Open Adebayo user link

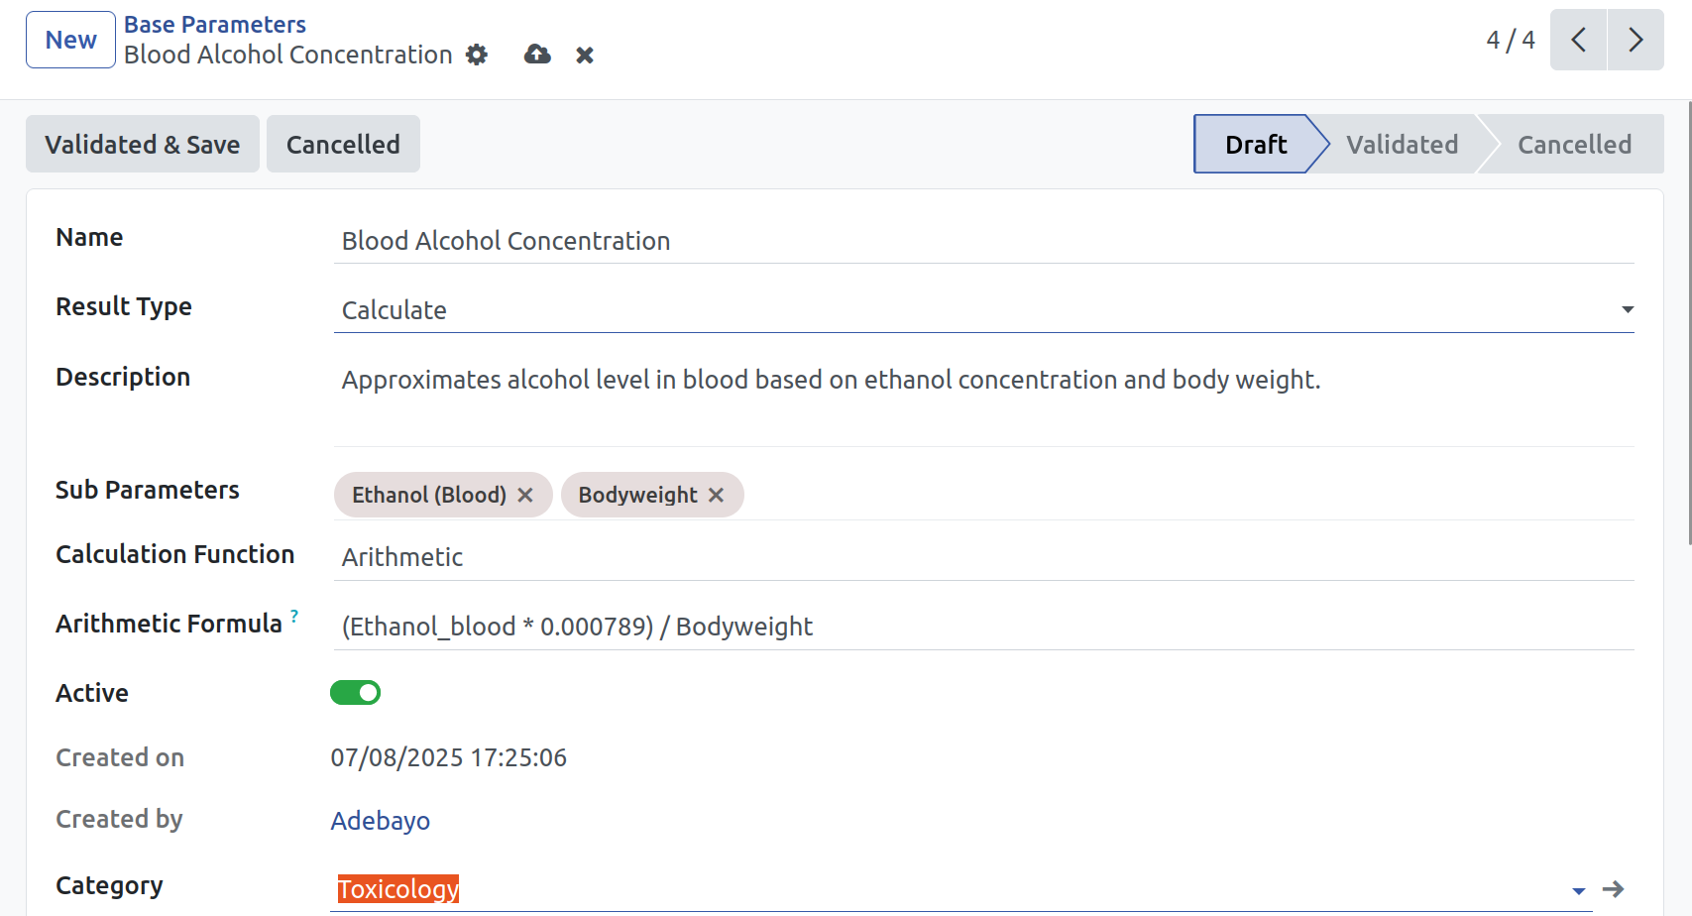click(x=381, y=821)
